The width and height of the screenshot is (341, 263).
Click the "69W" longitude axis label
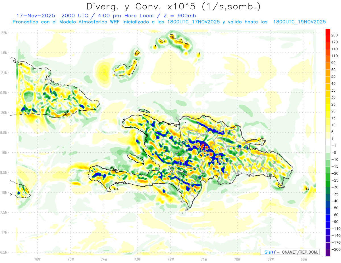pyautogui.click(x=271, y=260)
